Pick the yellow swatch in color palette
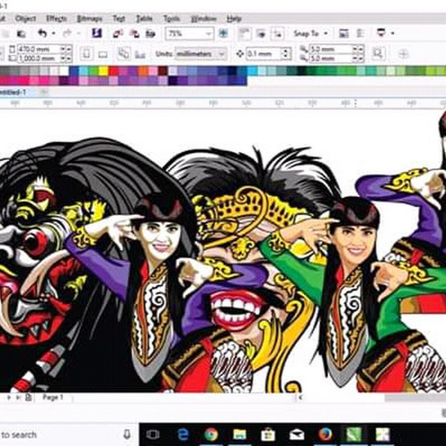The image size is (446, 446). 103,71
